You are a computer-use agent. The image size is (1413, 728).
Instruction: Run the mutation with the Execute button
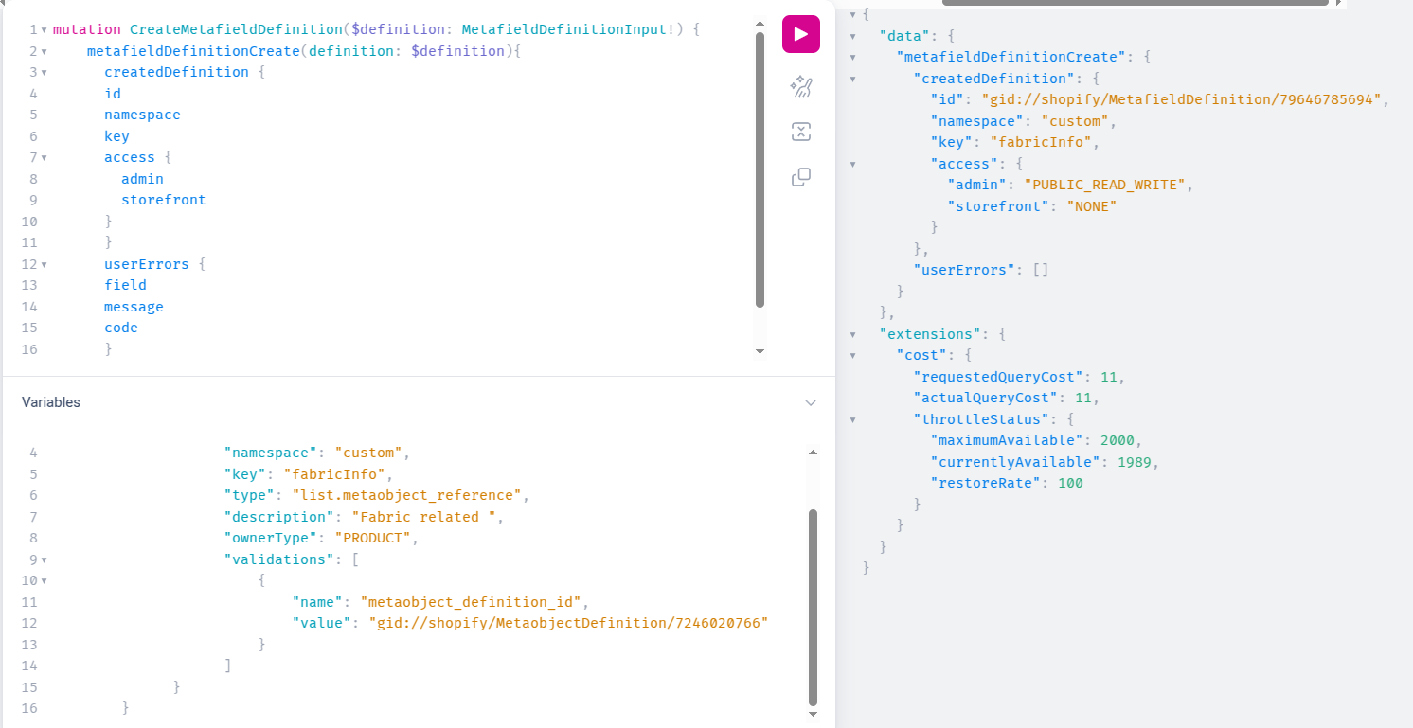click(x=800, y=34)
